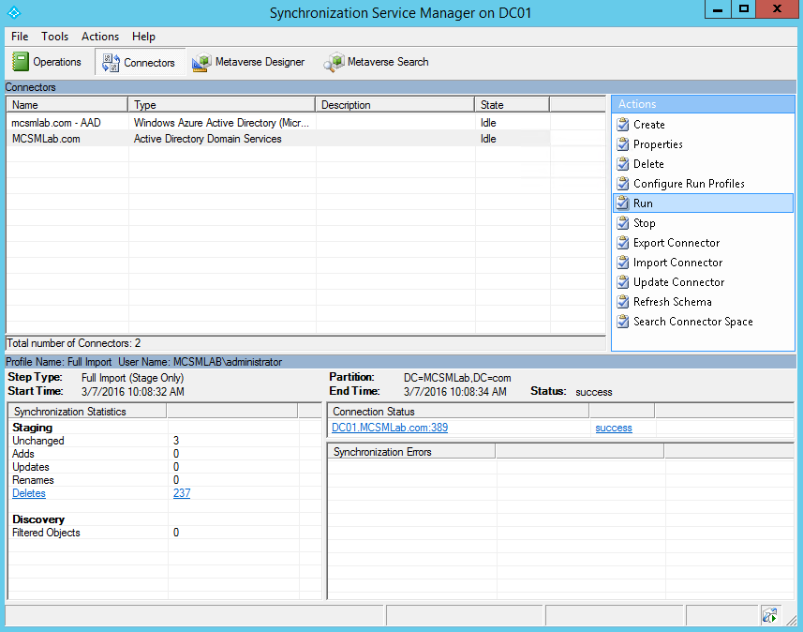Open the Tools menu
803x632 pixels.
click(x=54, y=37)
